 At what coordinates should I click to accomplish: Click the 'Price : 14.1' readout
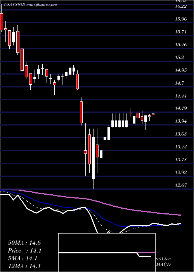[24, 251]
